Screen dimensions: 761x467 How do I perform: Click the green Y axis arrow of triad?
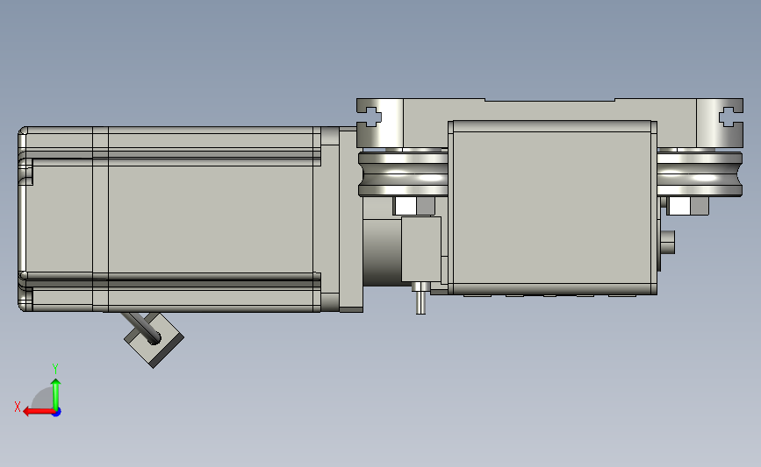[56, 394]
